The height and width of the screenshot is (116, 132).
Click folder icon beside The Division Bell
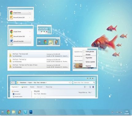click(x=10, y=55)
